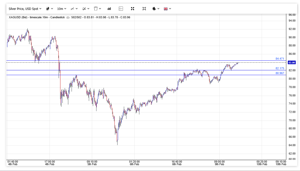This screenshot has width=300, height=171.
Task: Enter fullscreen with the expand arrows icon
Action: tap(132, 9)
